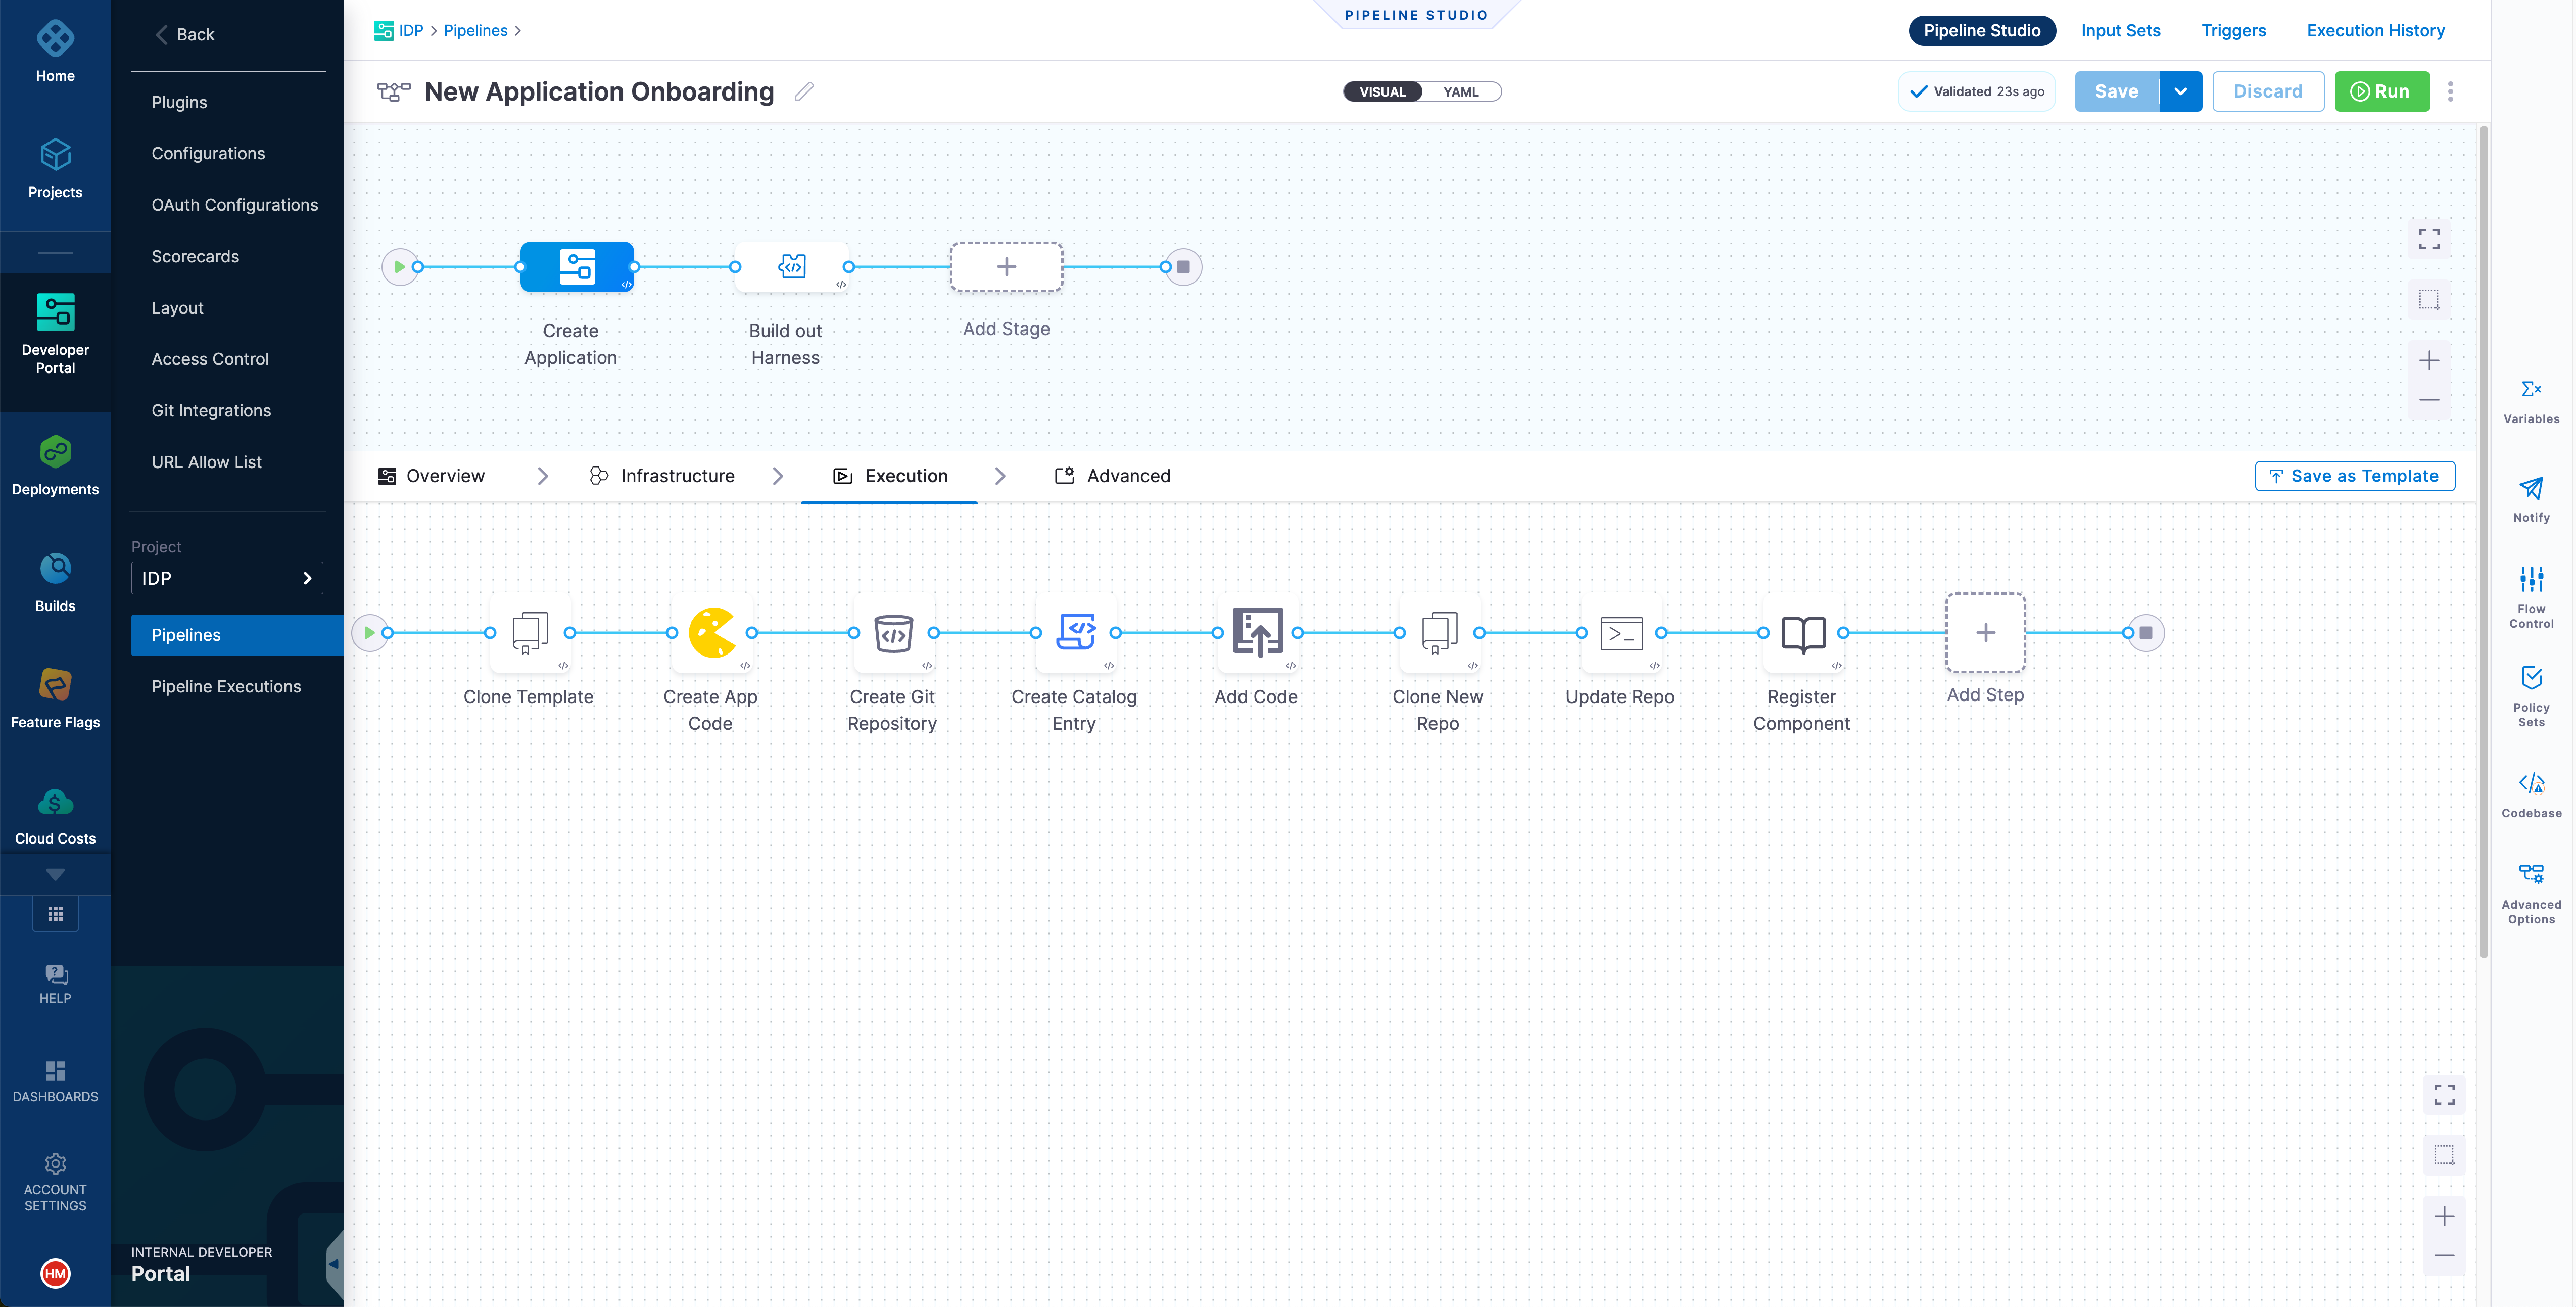Run the pipeline
The image size is (2576, 1307).
pyautogui.click(x=2381, y=92)
